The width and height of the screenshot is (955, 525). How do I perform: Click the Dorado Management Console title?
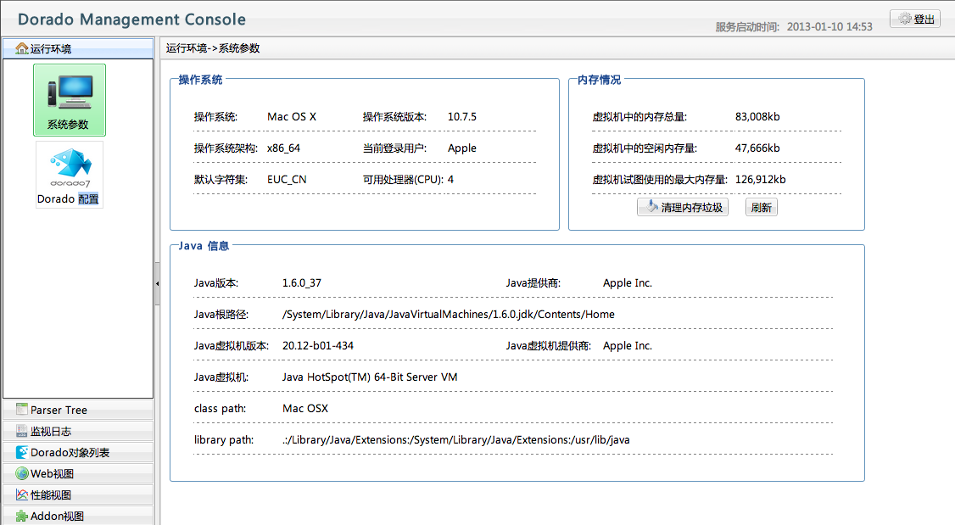pos(131,20)
